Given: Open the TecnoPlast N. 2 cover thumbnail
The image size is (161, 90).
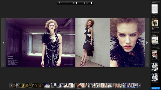Looking at the screenshot, I should coord(155,38).
